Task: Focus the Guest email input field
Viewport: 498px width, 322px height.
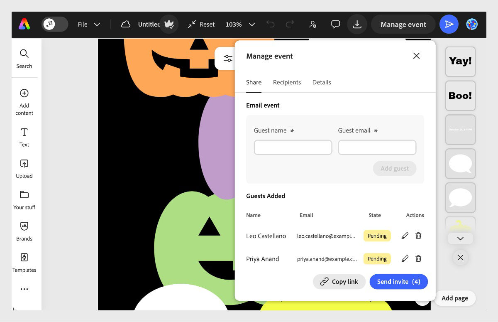Action: pyautogui.click(x=377, y=147)
